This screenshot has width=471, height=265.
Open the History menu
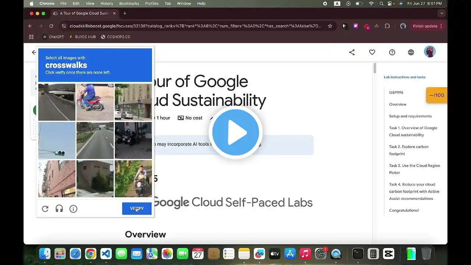coord(107,3)
